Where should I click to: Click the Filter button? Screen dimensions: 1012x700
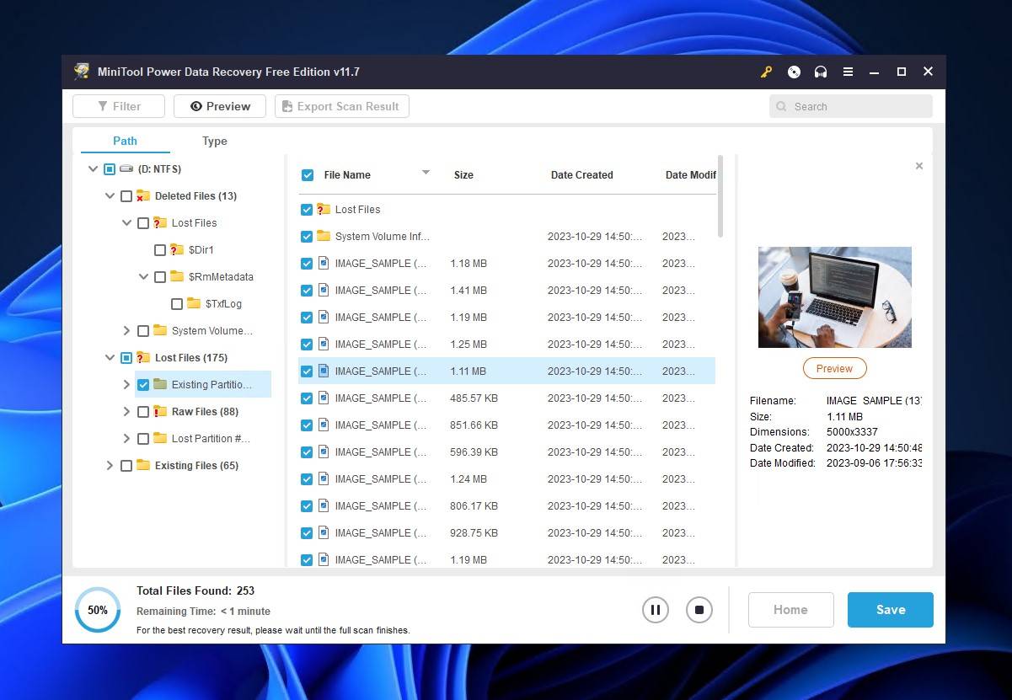tap(119, 106)
